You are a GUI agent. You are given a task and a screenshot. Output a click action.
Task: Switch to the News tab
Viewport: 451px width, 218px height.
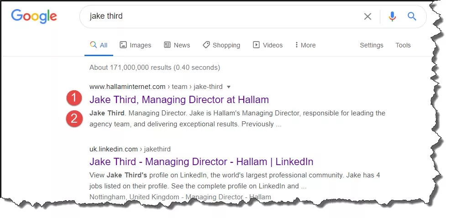tap(177, 45)
